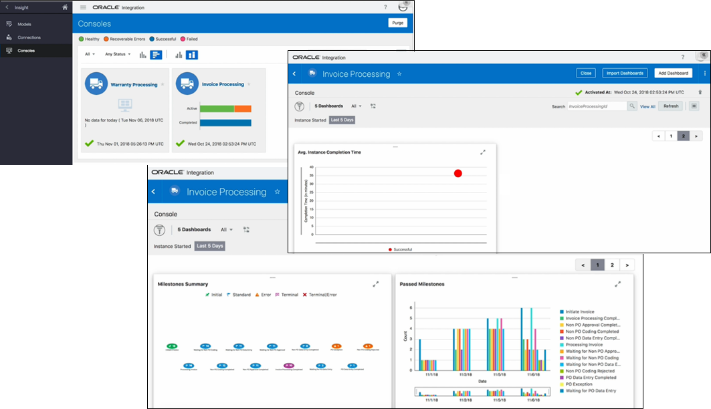The image size is (711, 409).
Task: Open the Warranty Processing console link
Action: point(134,85)
